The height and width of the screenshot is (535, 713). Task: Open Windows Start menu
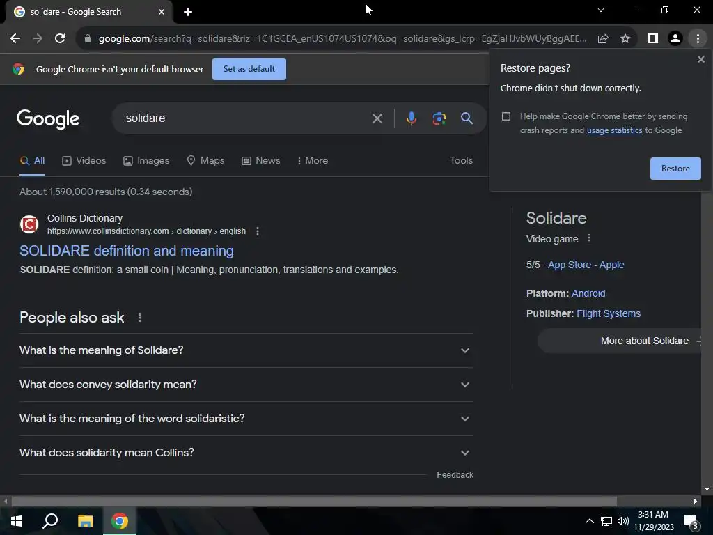coord(17,521)
